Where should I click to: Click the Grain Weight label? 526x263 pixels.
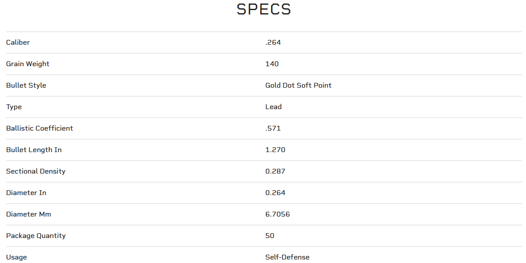[28, 64]
